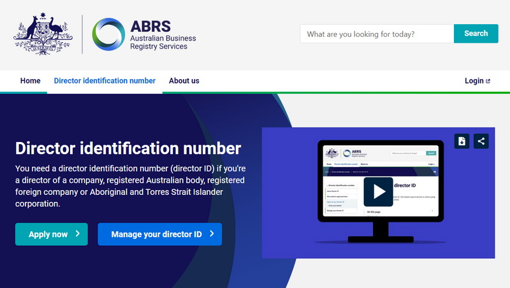Click the share icon on the video
Screen dimensions: 510x288
[x=481, y=141]
